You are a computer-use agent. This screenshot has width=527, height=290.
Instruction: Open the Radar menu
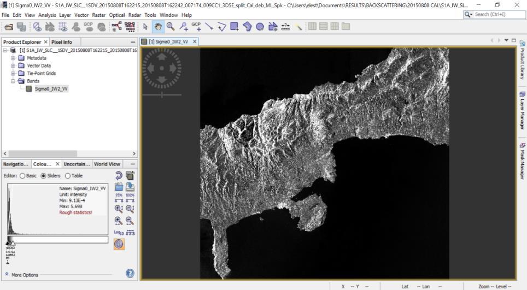click(134, 15)
